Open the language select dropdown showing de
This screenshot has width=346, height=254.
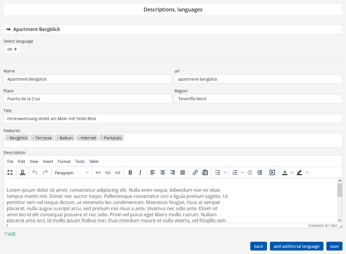click(12, 49)
